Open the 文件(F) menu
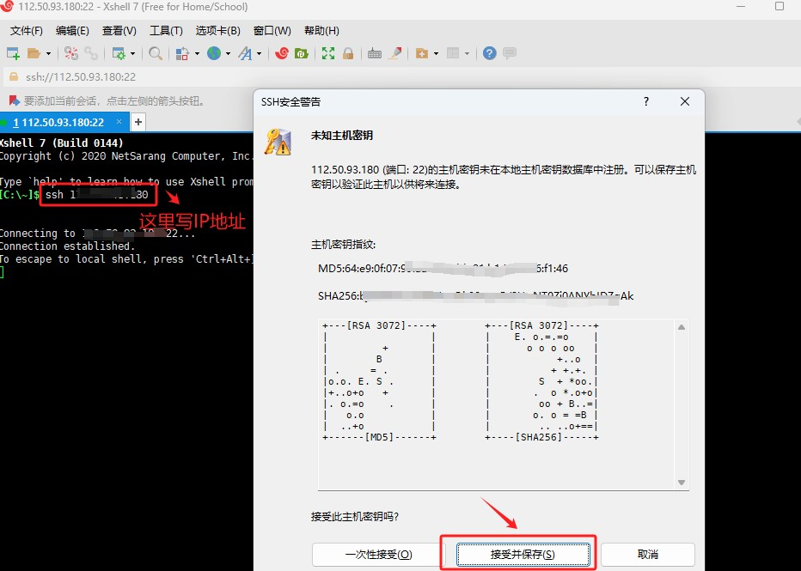 [27, 30]
